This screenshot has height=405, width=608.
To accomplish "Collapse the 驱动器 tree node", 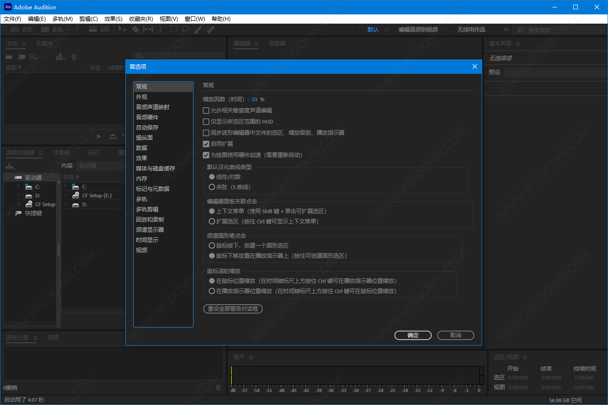I will [x=8, y=177].
